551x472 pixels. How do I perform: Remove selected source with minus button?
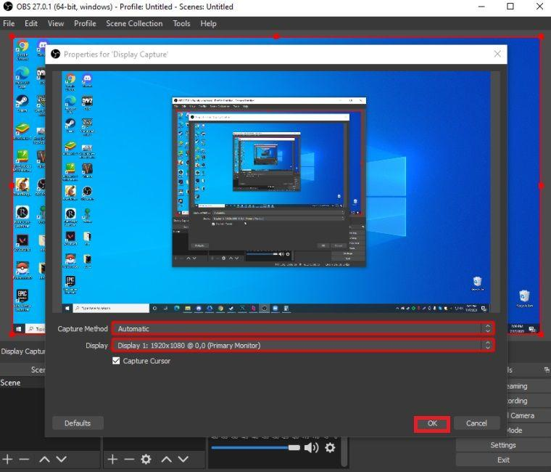pyautogui.click(x=129, y=460)
